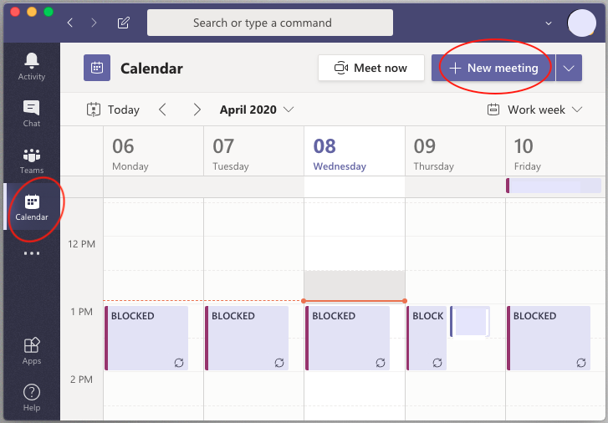This screenshot has width=608, height=423.
Task: Open Tuesday's BLOCKED event
Action: pyautogui.click(x=247, y=338)
